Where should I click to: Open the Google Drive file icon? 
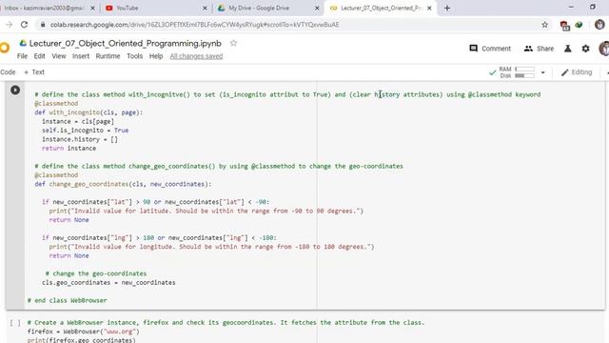click(23, 43)
